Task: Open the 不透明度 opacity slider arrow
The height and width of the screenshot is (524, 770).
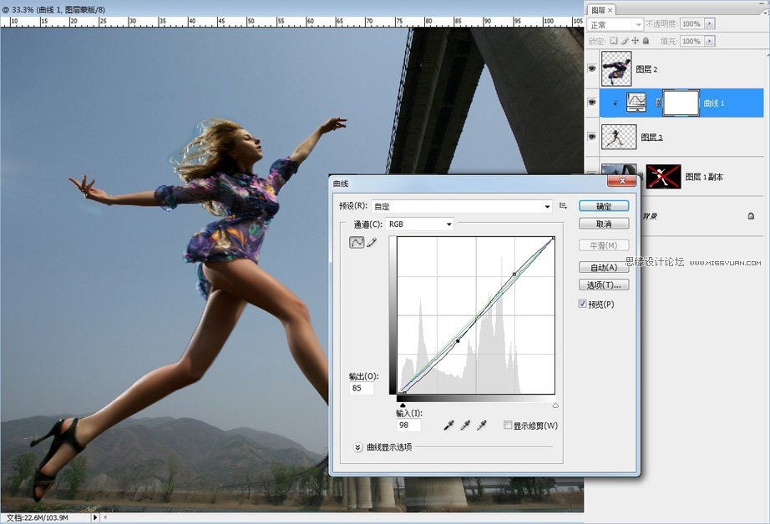Action: coord(710,23)
